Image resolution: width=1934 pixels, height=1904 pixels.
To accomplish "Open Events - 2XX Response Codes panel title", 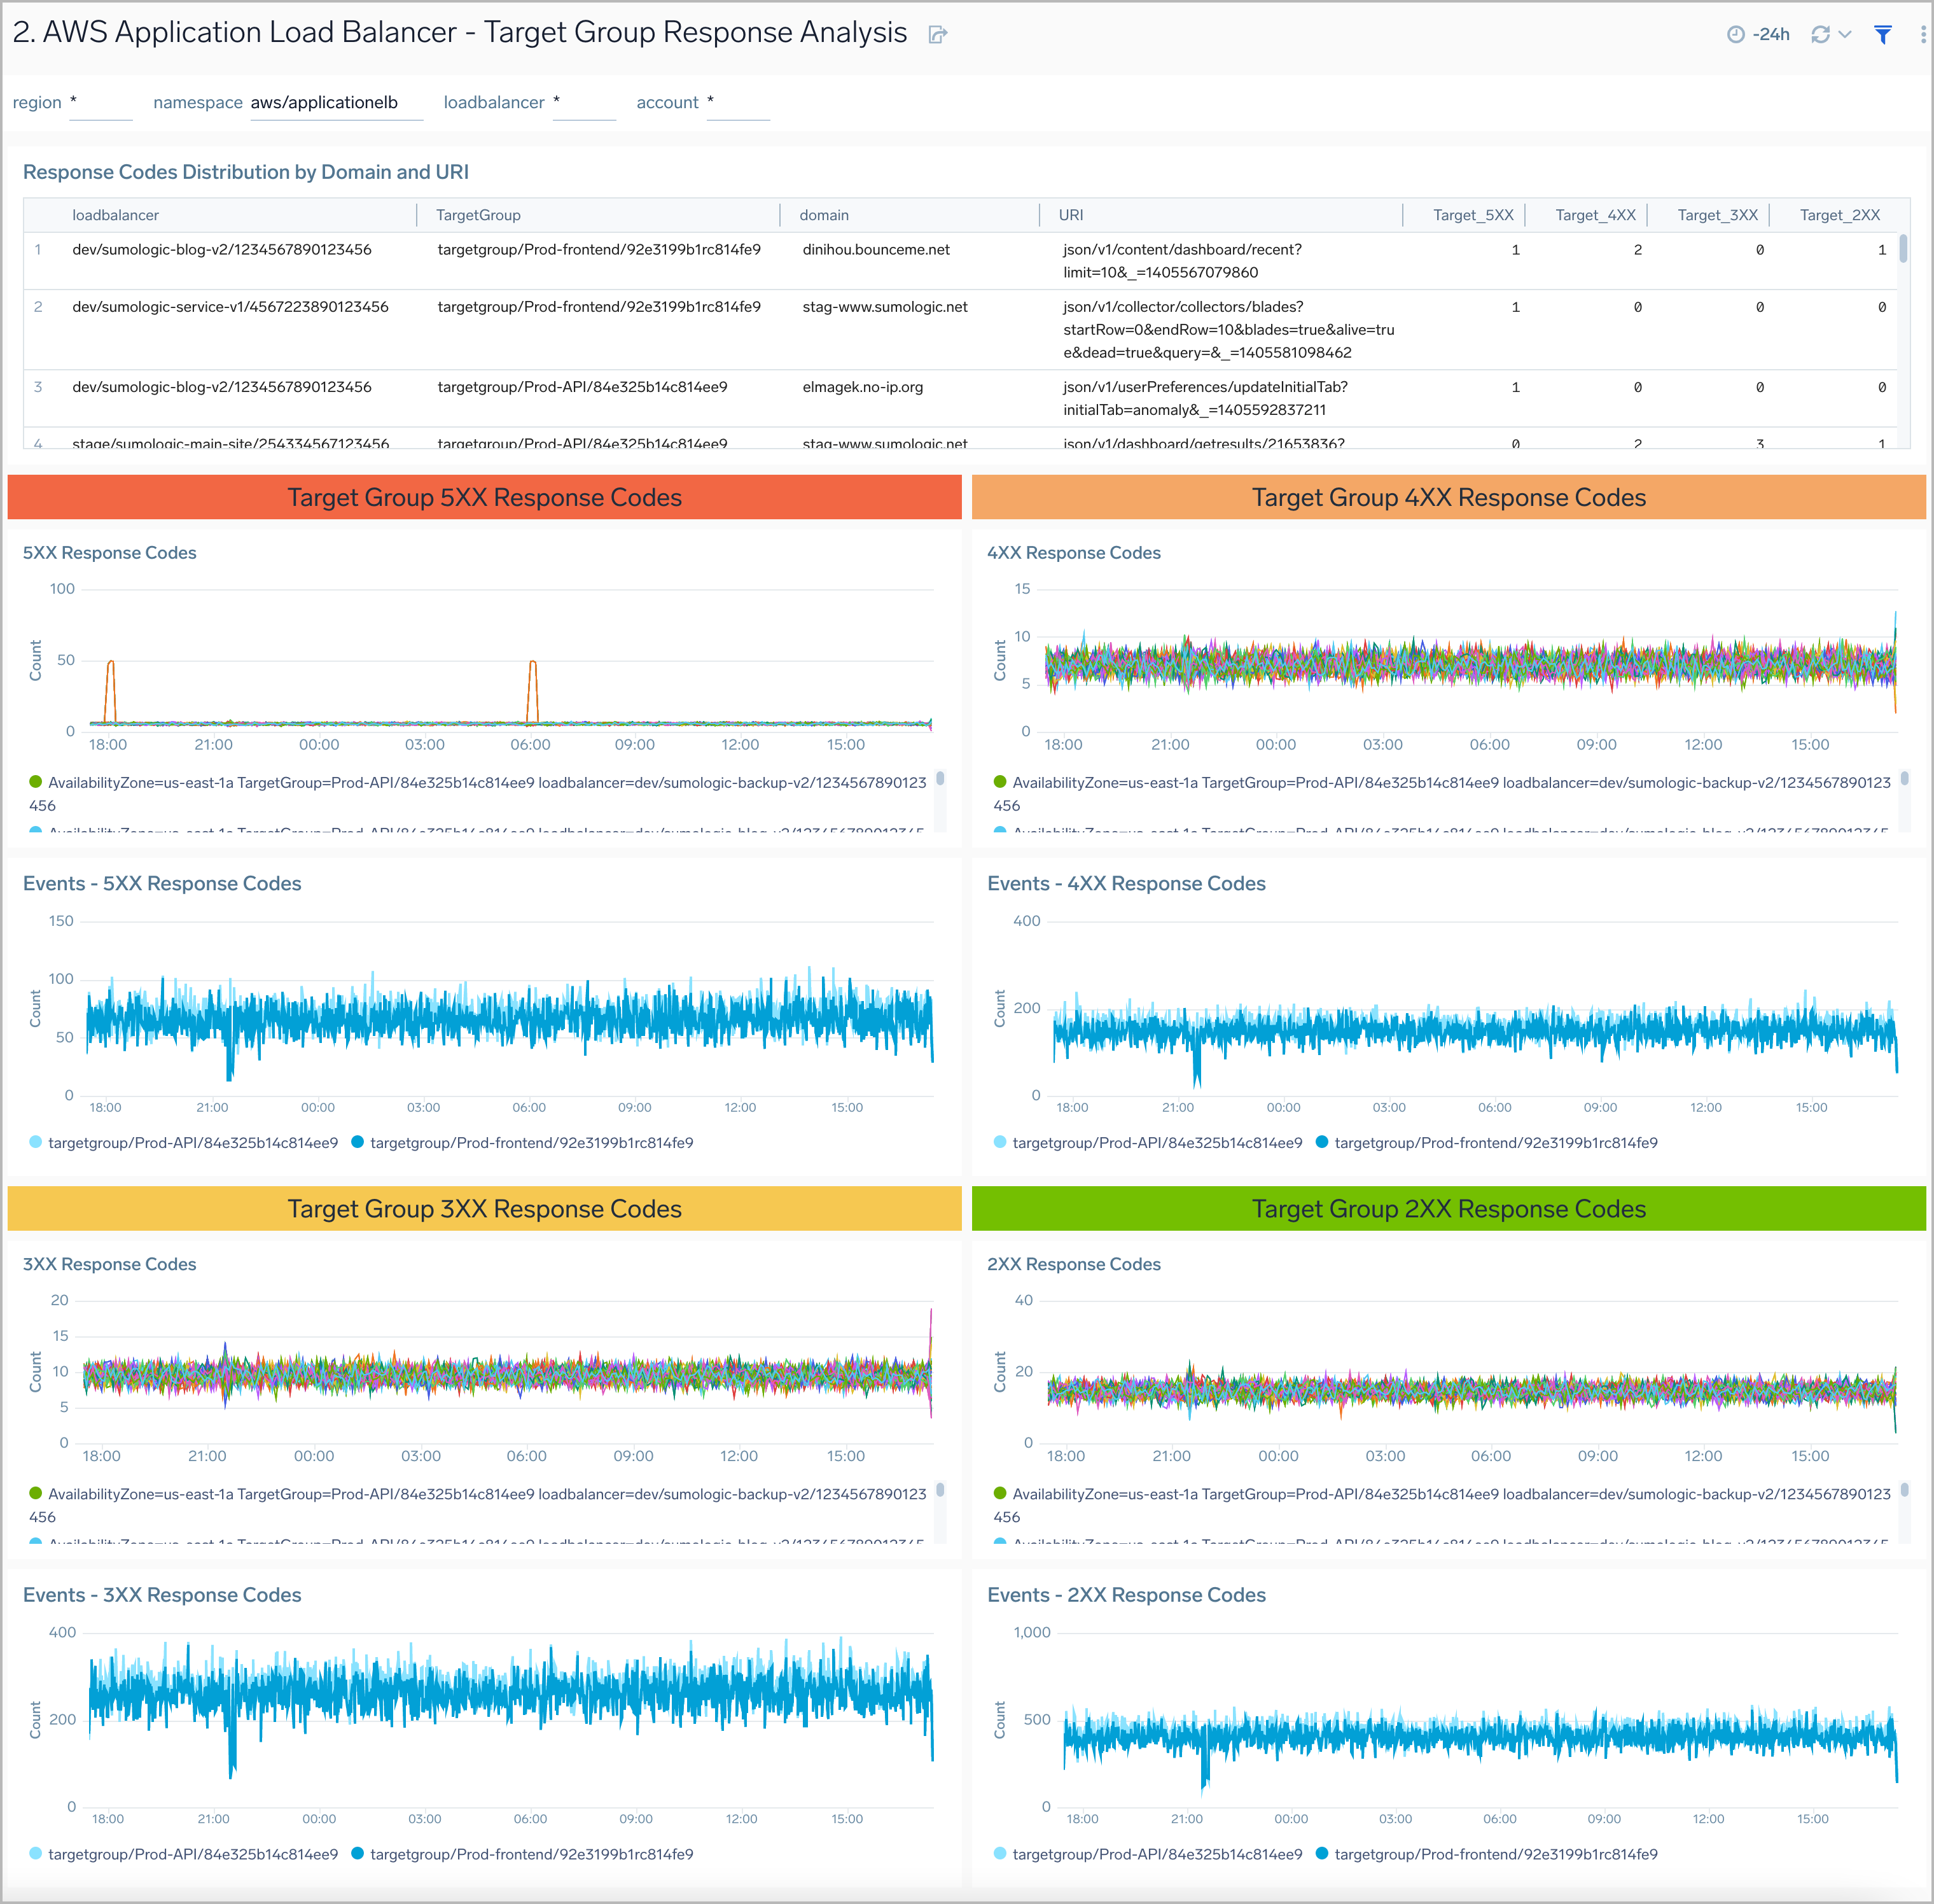I will (1127, 1595).
